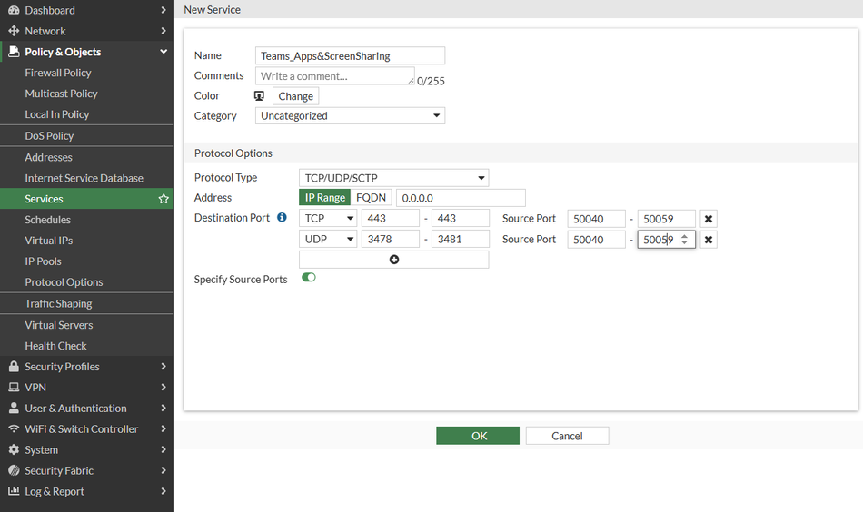Expand the Log & Report chevron

tap(164, 491)
